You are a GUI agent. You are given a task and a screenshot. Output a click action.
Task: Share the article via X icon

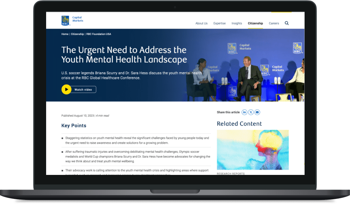pyautogui.click(x=251, y=112)
